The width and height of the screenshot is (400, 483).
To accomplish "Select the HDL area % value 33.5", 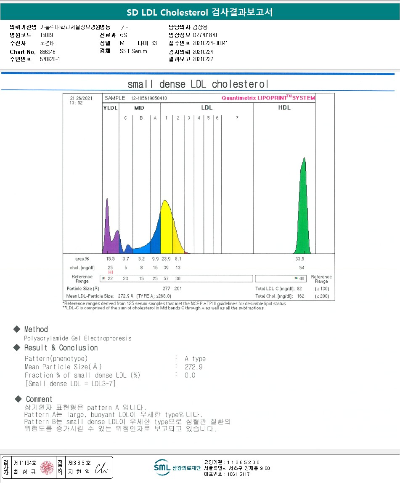I will 300,259.
